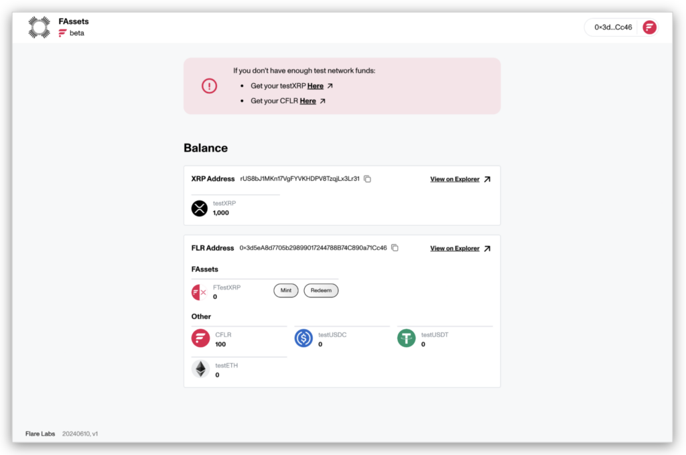Click the testUSDT token icon
This screenshot has width=686, height=455.
407,338
